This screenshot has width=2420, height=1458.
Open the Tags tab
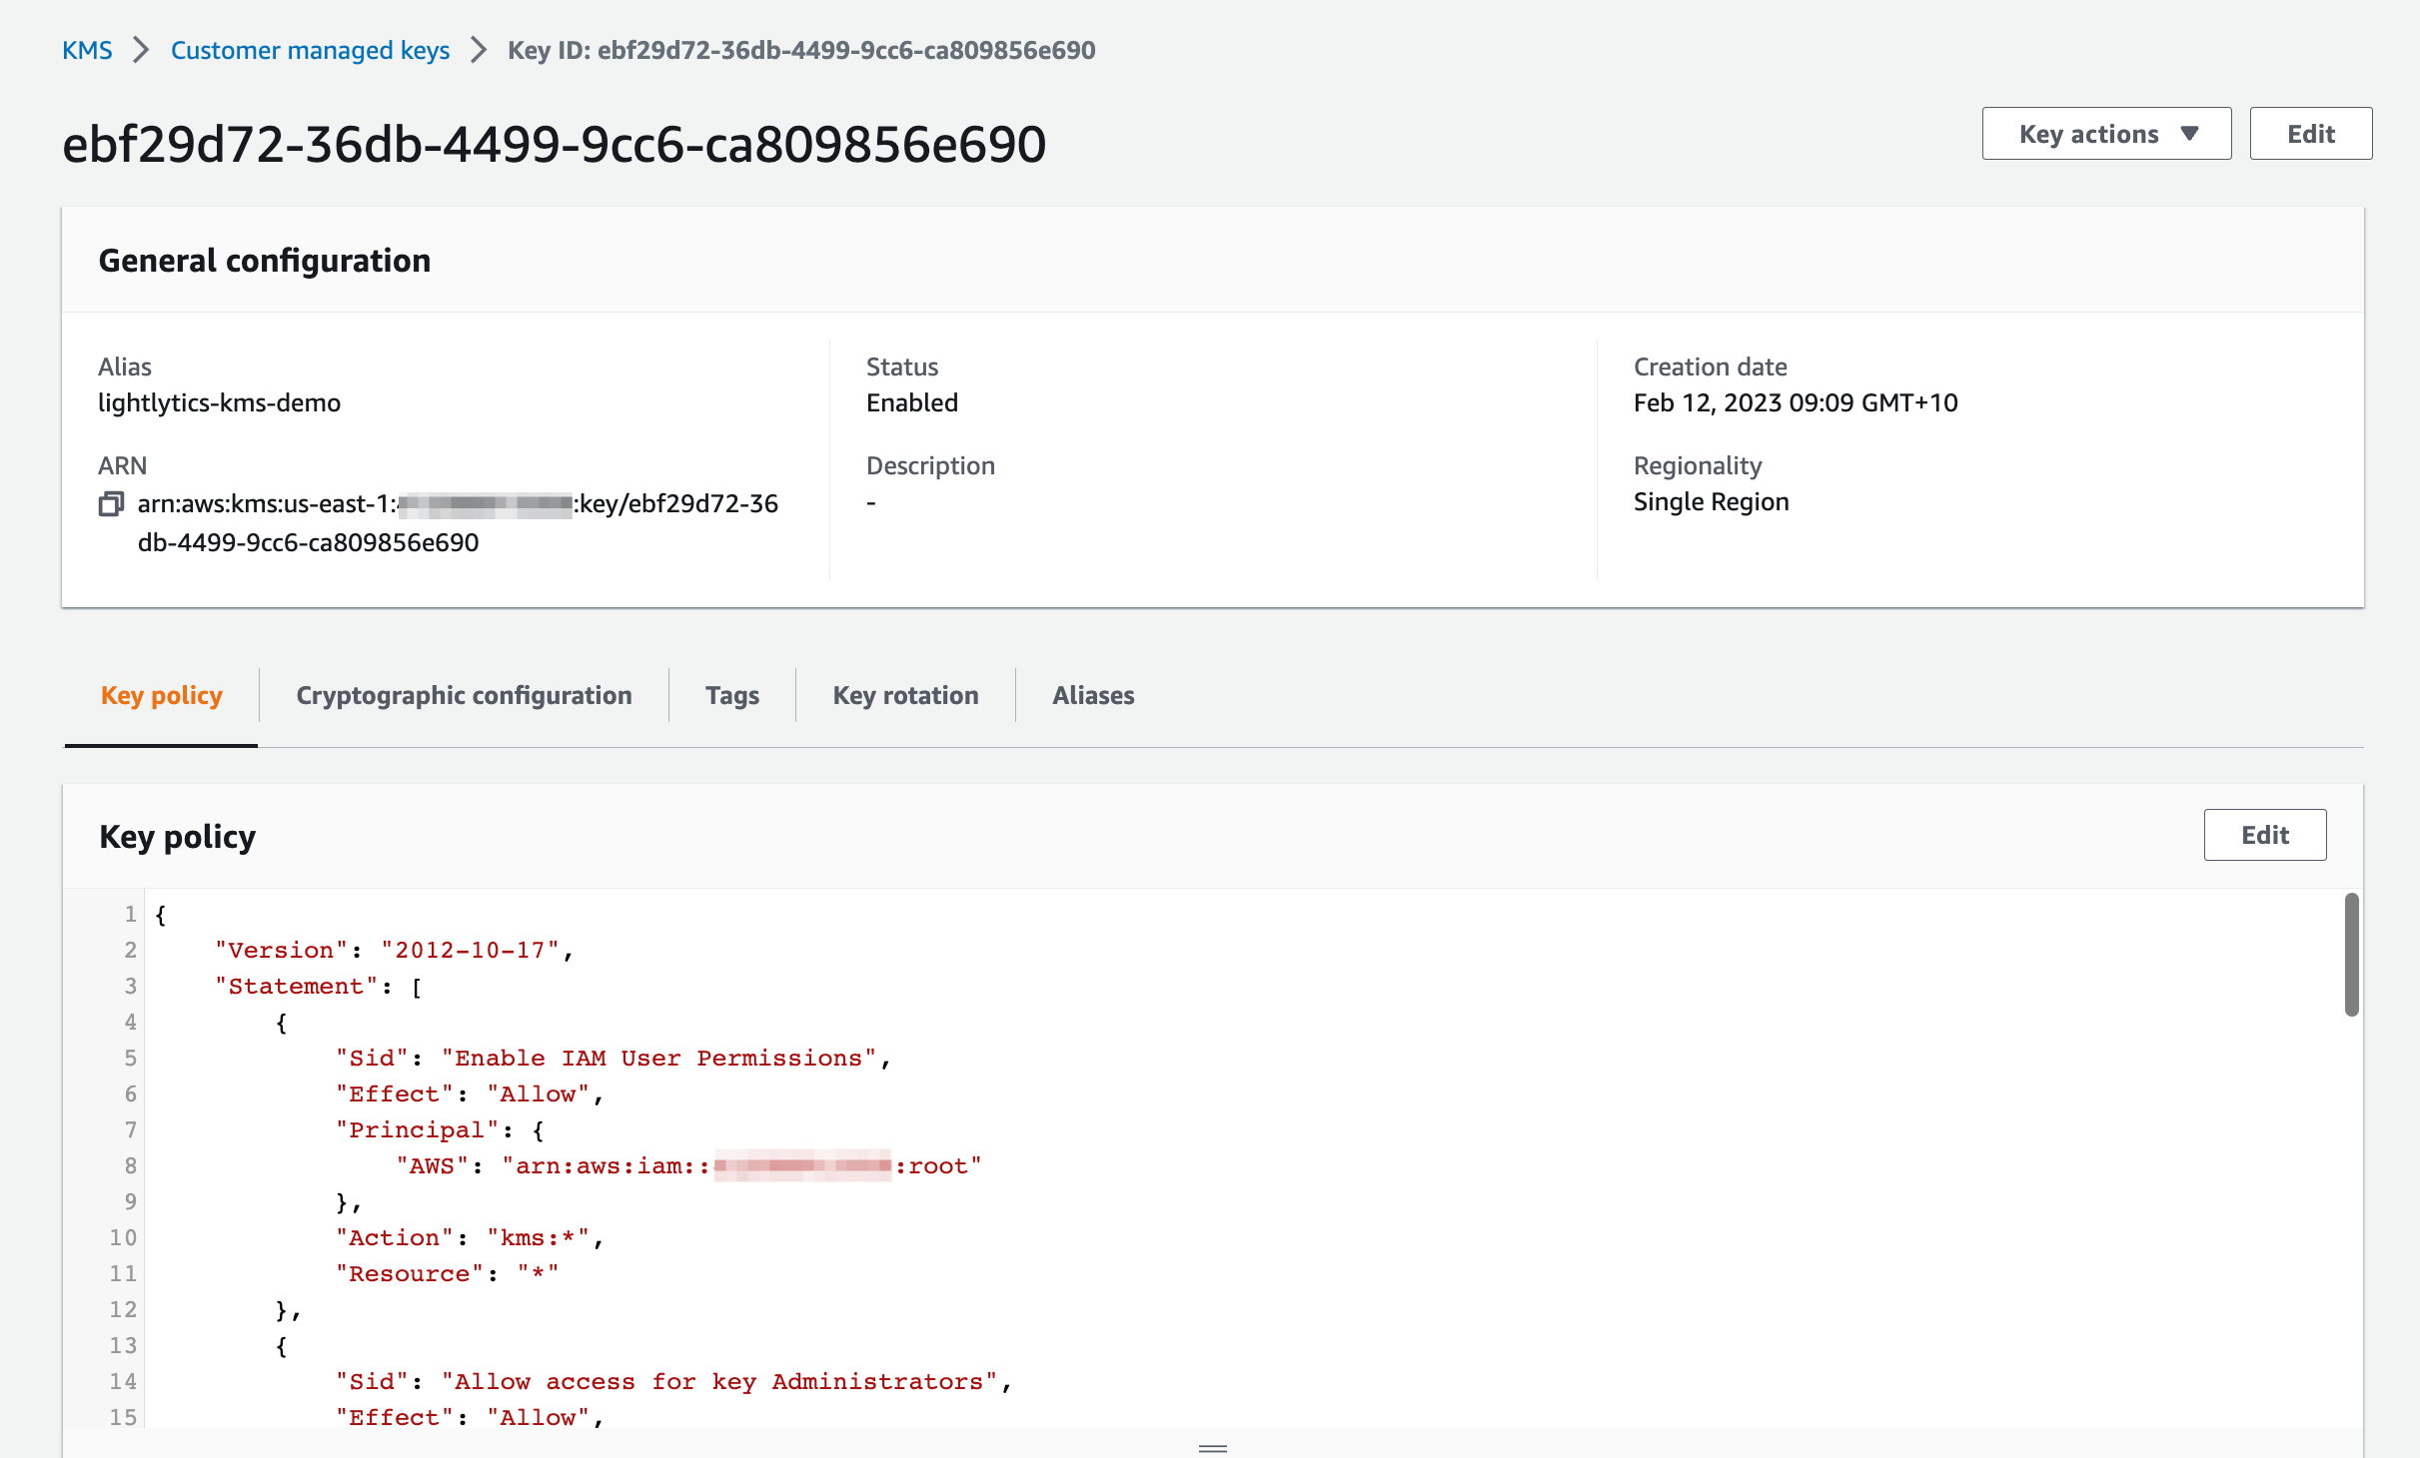click(731, 695)
